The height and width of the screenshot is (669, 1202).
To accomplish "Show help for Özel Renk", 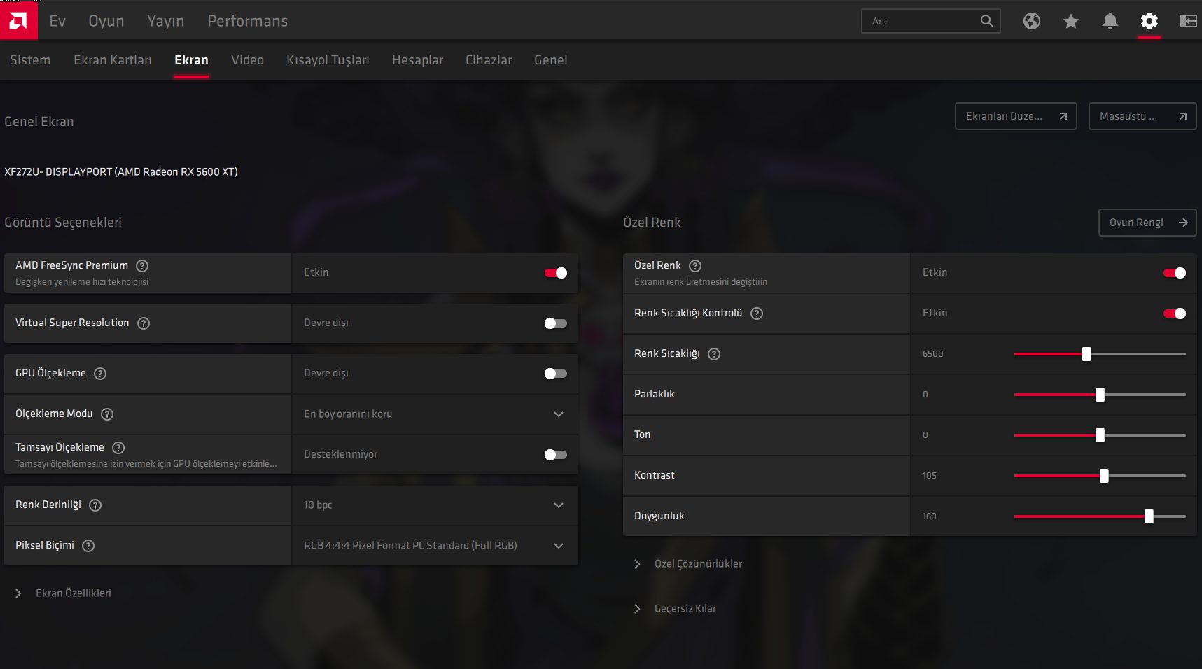I will (695, 266).
